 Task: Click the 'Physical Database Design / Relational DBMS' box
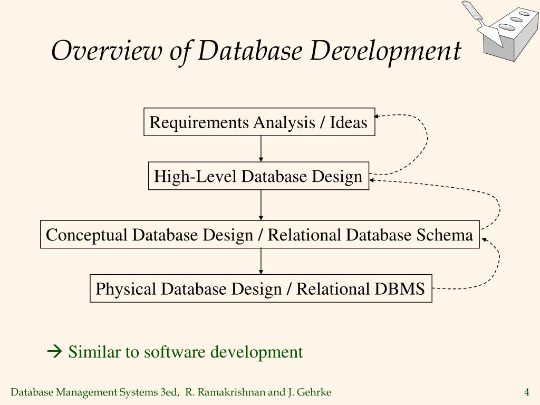pos(261,288)
